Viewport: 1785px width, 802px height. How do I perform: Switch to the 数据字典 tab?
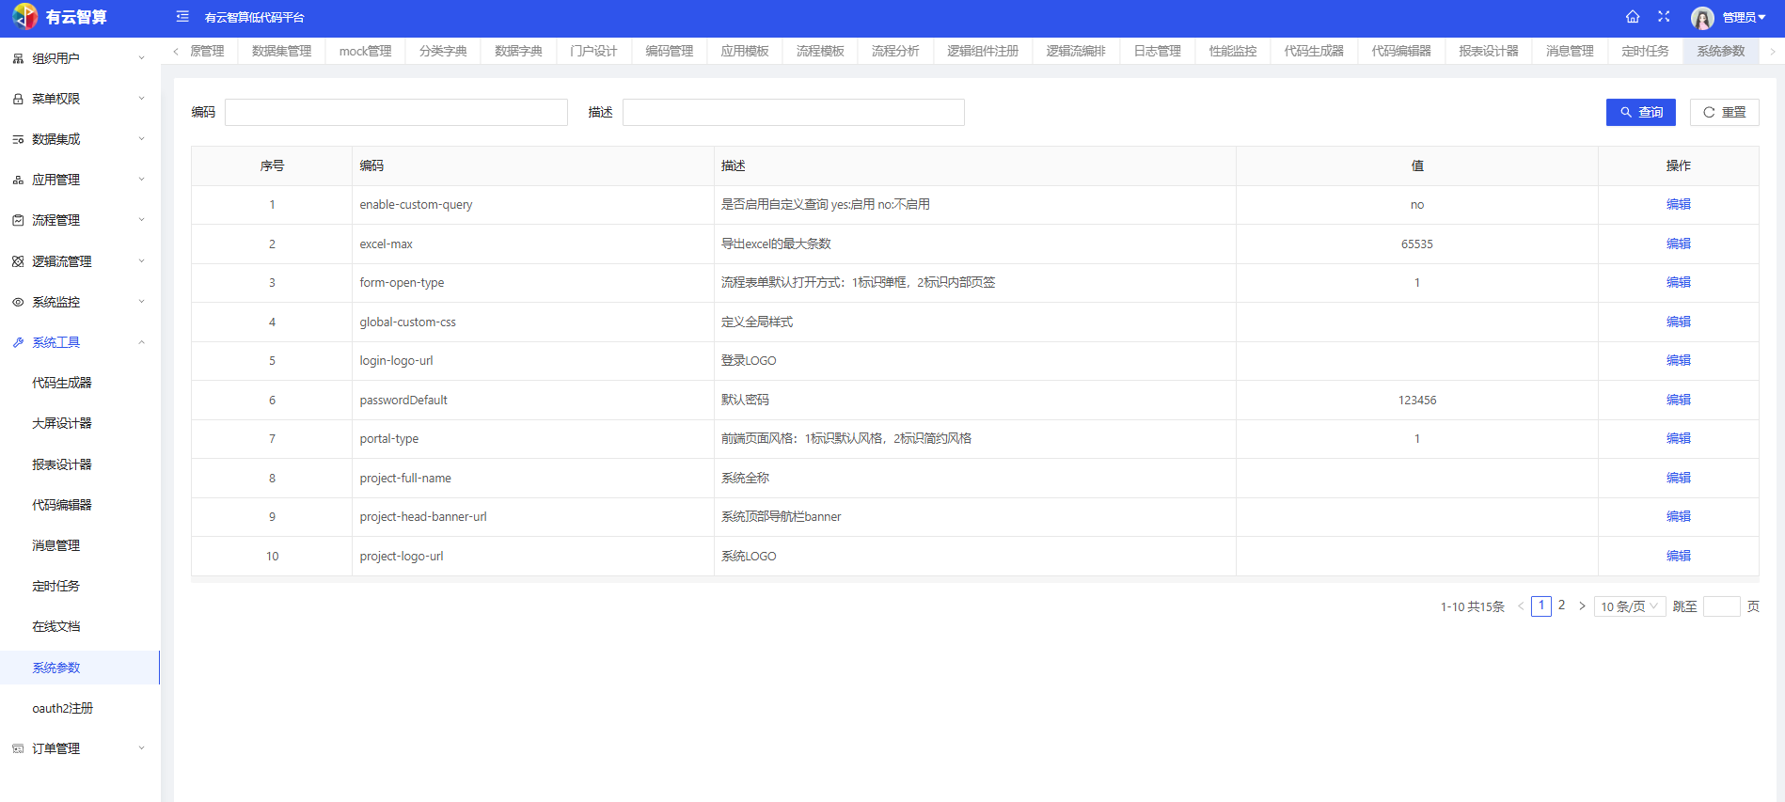[518, 51]
